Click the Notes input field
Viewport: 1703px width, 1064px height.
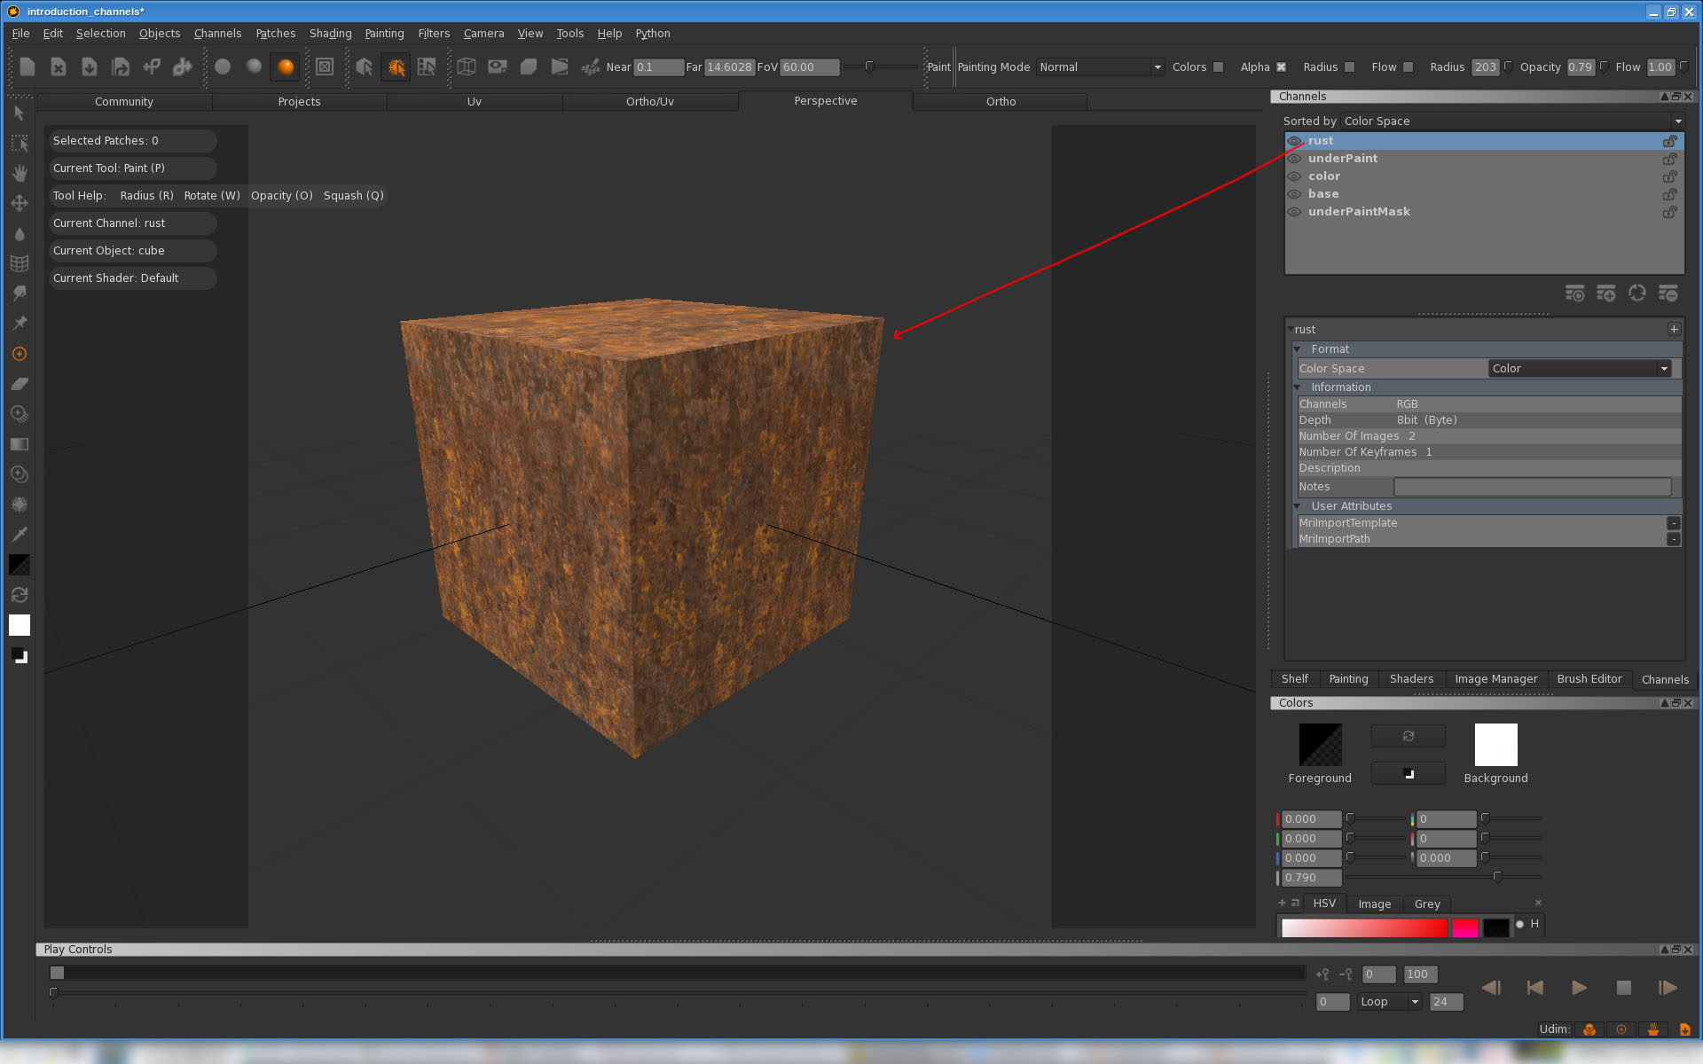tap(1532, 487)
